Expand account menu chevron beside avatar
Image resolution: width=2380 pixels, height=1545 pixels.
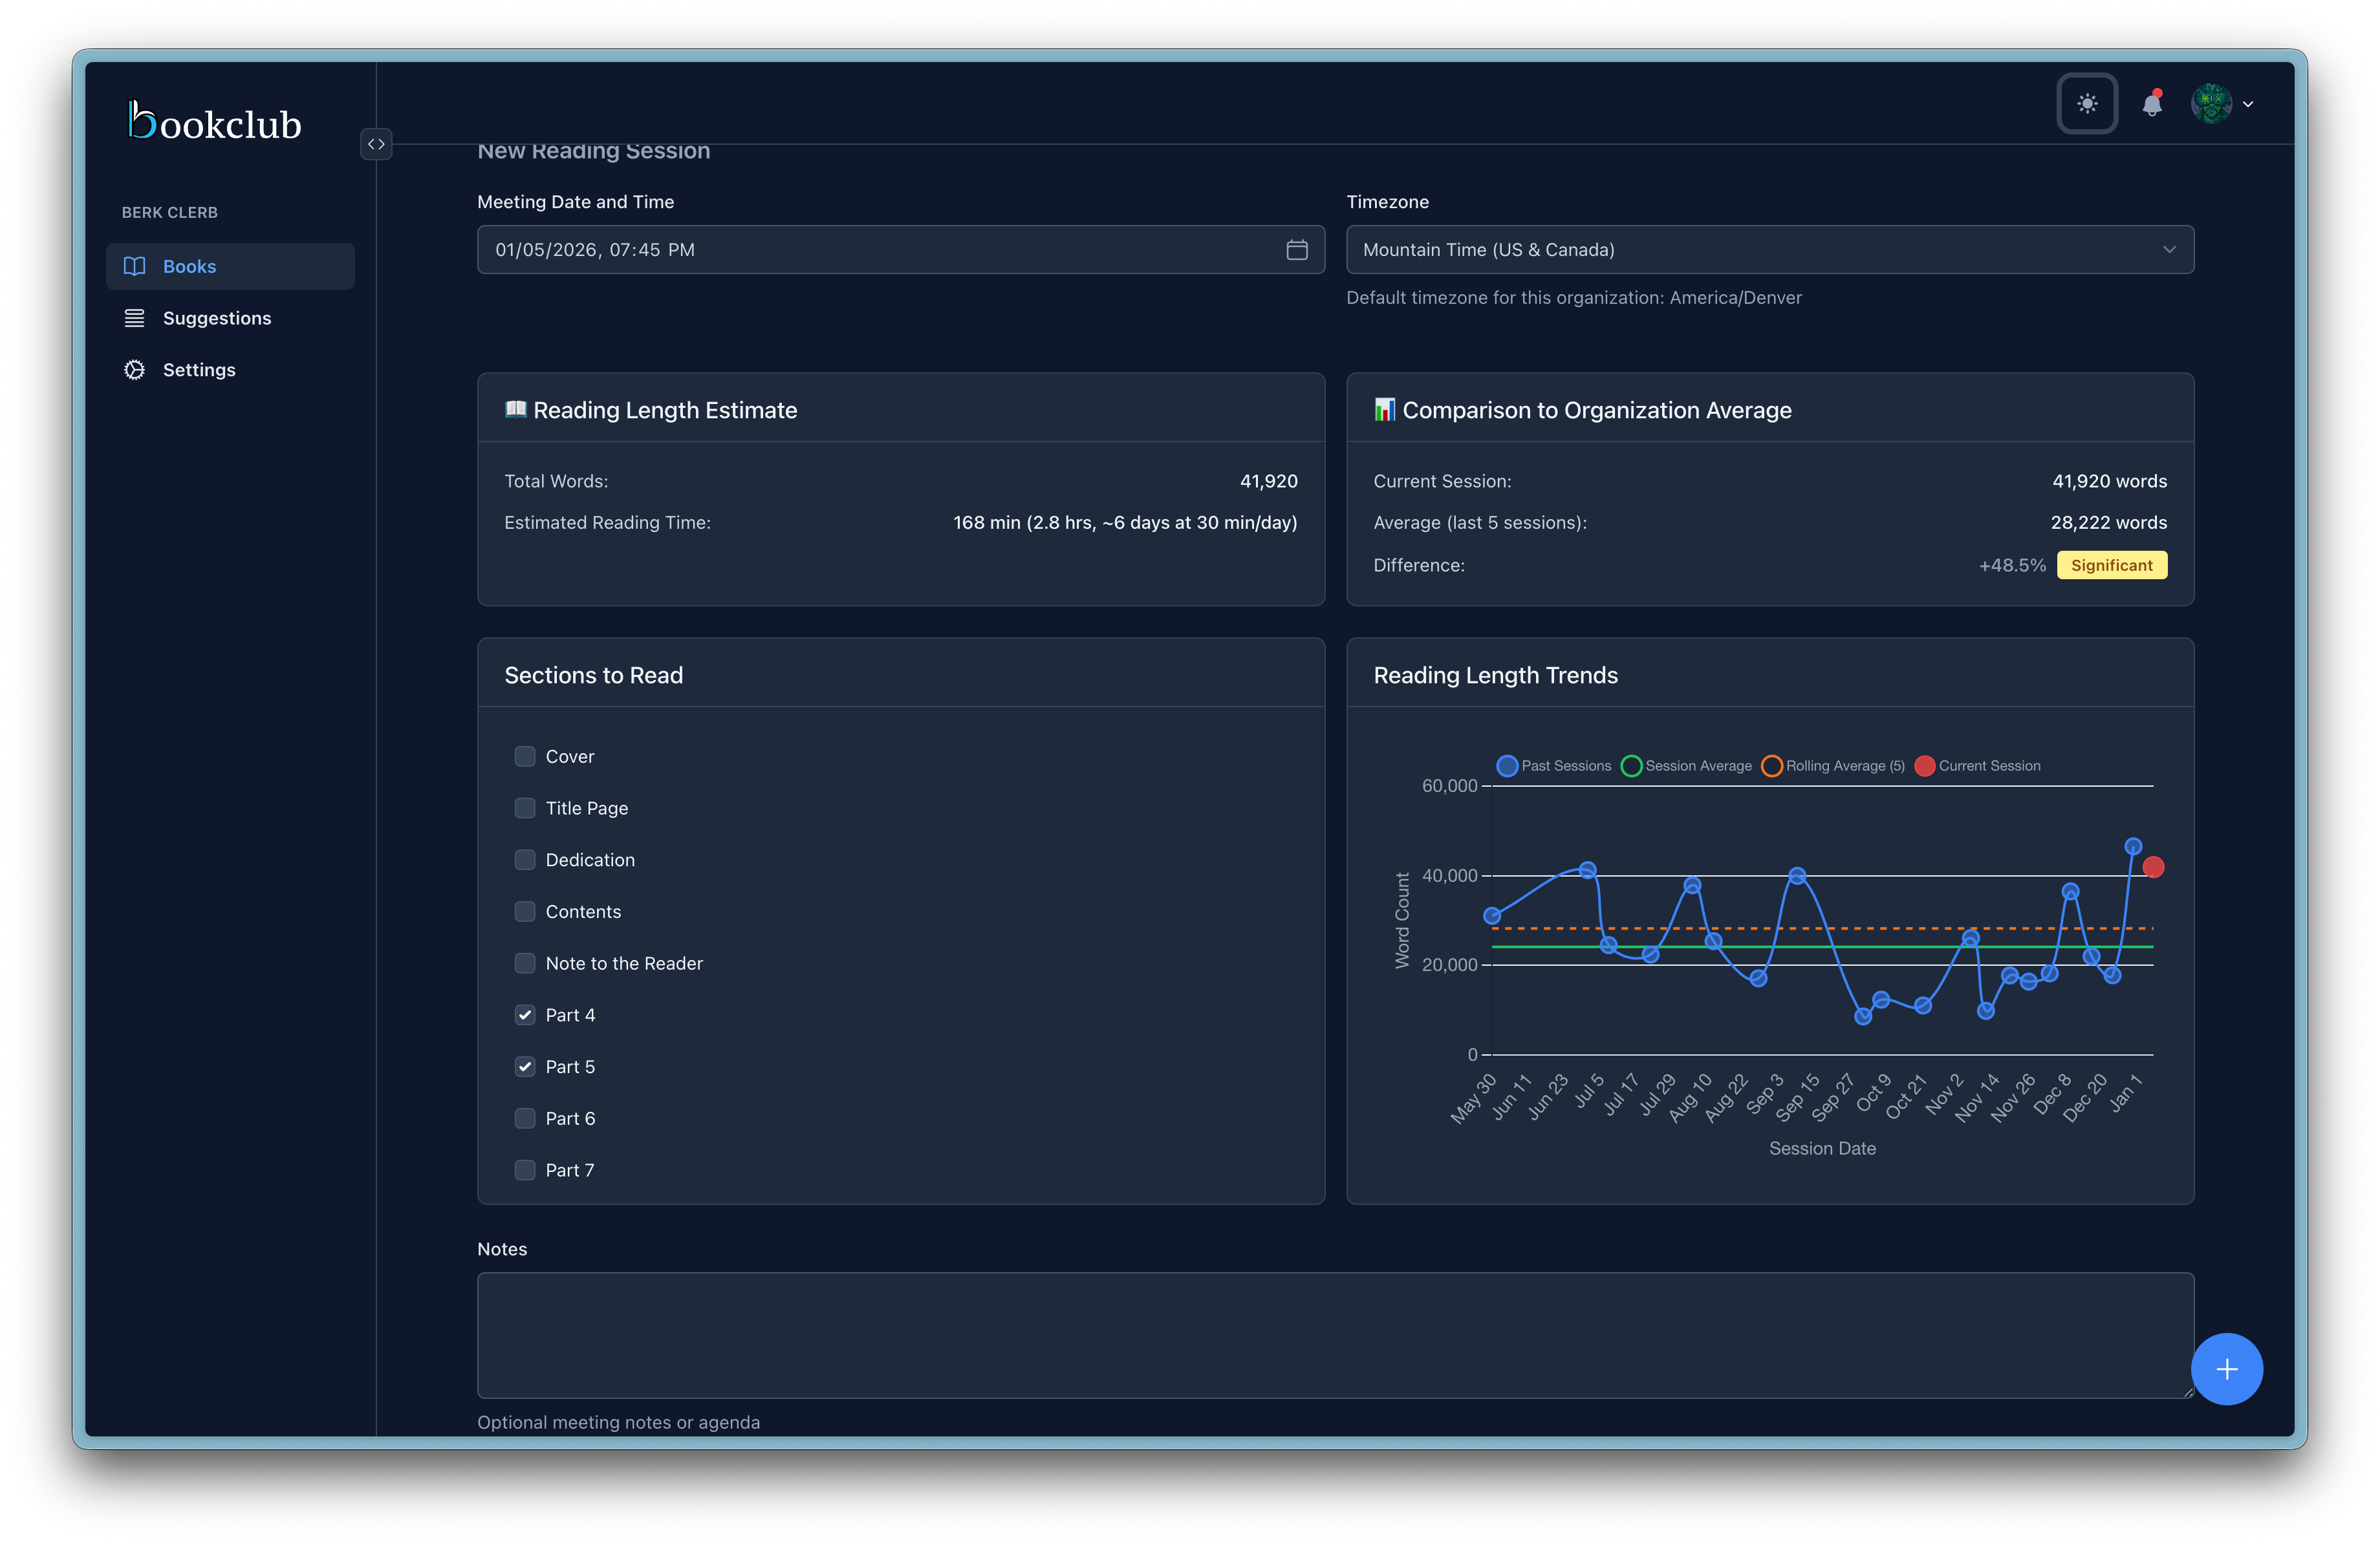coord(2248,104)
